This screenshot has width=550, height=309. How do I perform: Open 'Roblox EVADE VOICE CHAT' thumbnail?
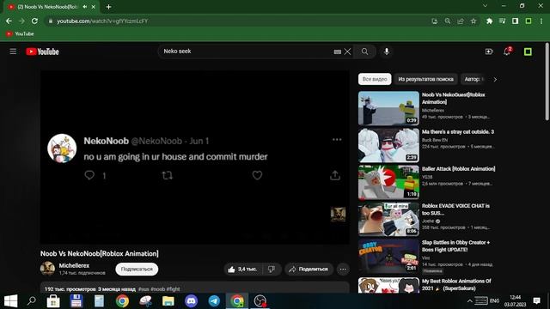click(388, 219)
